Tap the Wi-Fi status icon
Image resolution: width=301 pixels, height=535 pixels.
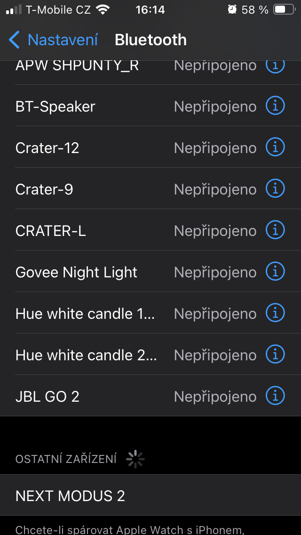tap(103, 9)
